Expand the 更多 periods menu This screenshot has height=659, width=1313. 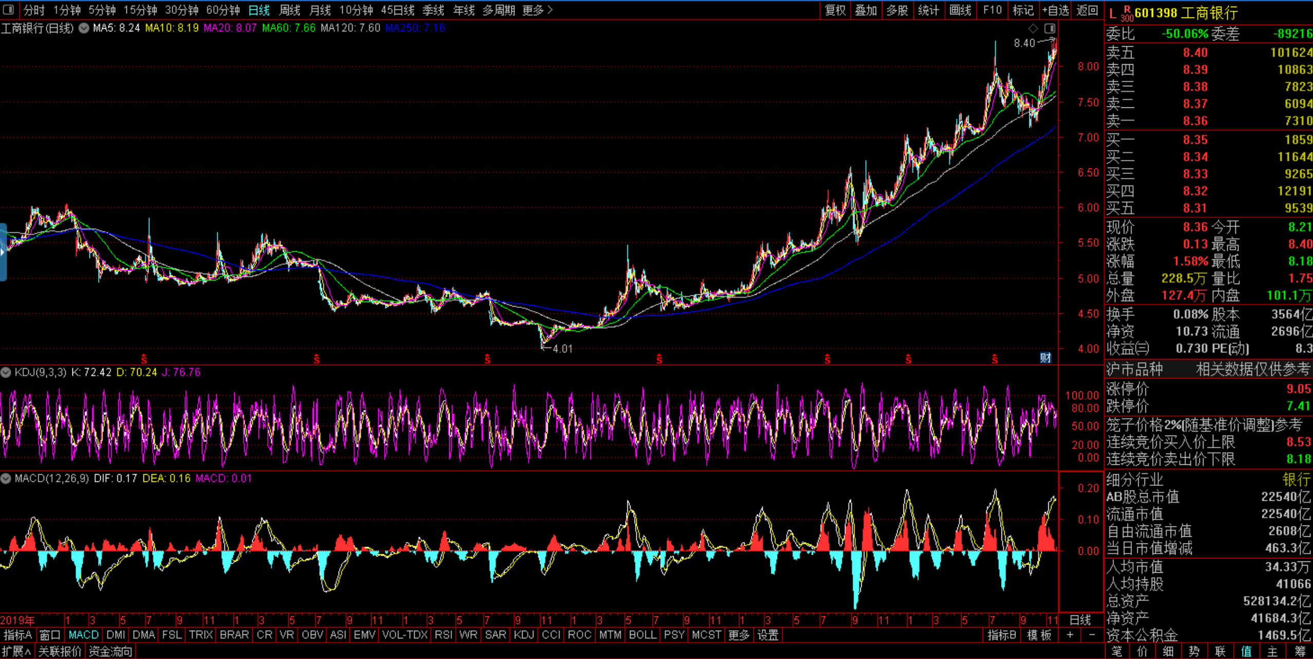(537, 10)
